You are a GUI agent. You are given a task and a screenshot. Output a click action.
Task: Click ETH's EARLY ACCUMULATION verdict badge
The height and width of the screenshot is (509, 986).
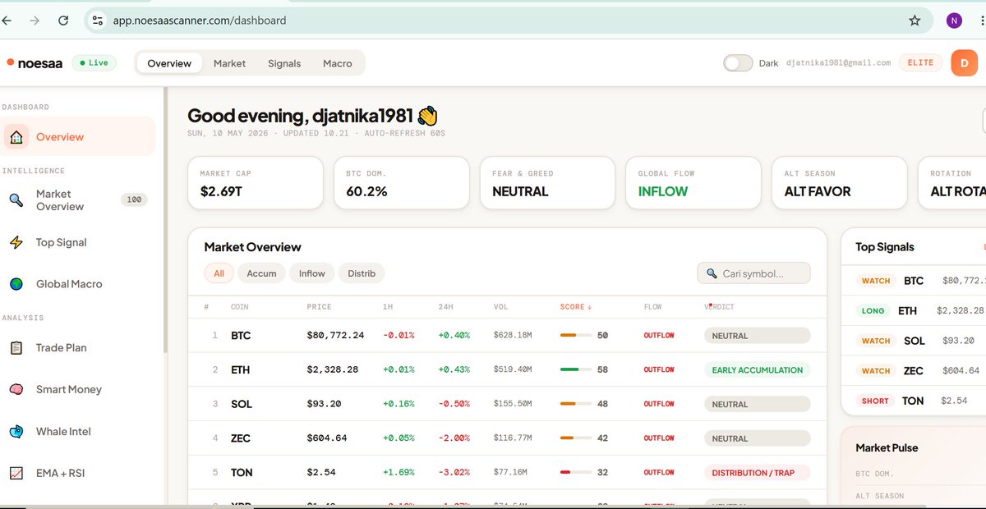tap(757, 370)
